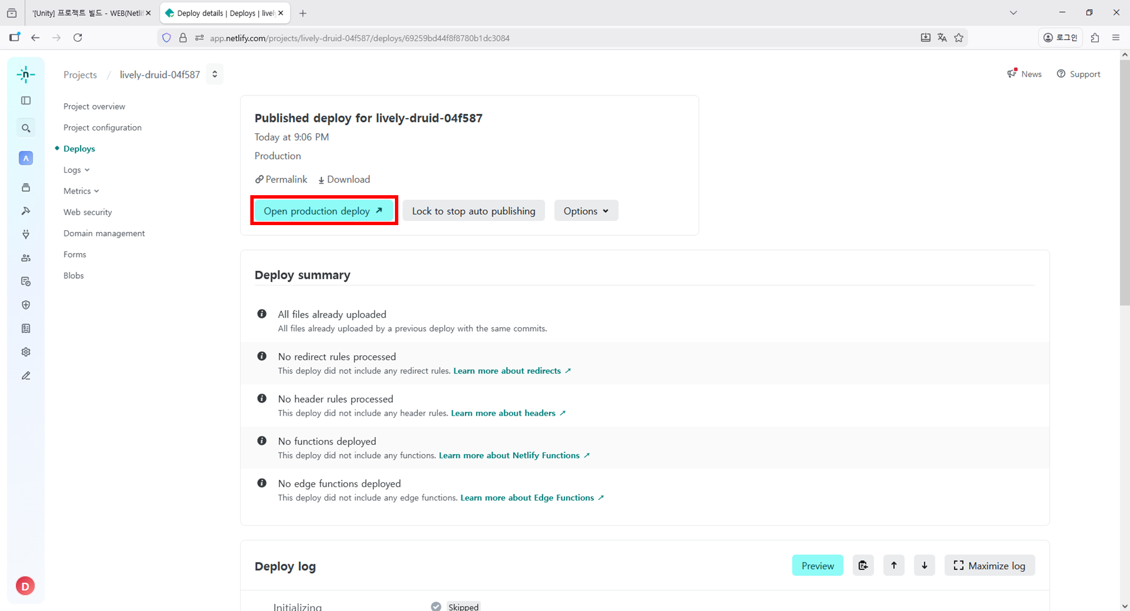Toggle the sidebar panel icon
The height and width of the screenshot is (611, 1130).
click(26, 100)
